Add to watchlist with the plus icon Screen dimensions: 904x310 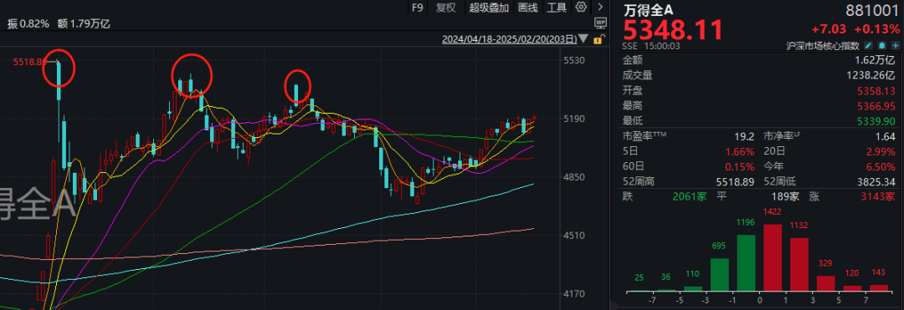[895, 45]
